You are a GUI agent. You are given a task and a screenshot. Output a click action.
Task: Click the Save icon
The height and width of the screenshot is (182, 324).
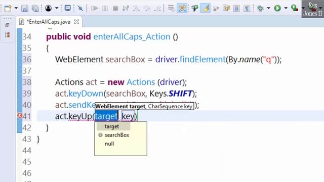[25, 8]
